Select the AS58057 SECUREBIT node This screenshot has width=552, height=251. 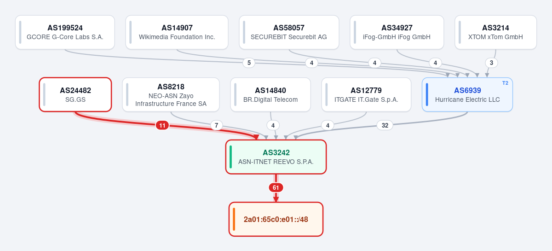tap(289, 32)
